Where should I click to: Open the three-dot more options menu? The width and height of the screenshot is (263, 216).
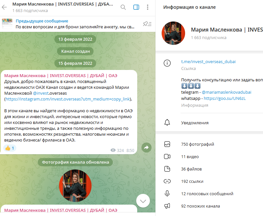(x=148, y=7)
